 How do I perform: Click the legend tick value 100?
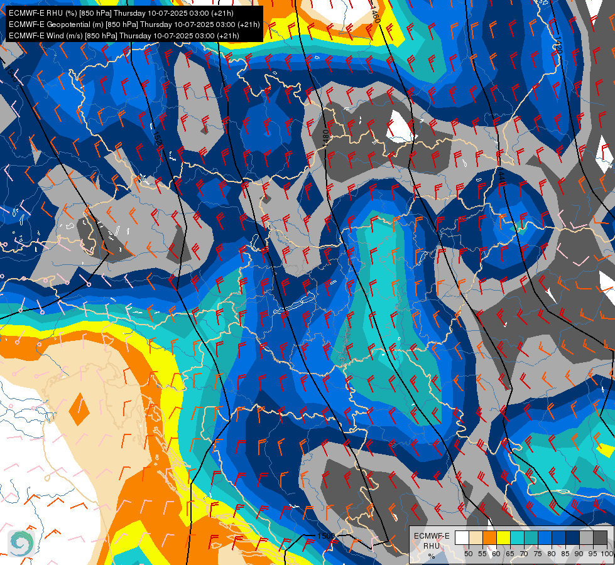point(606,554)
